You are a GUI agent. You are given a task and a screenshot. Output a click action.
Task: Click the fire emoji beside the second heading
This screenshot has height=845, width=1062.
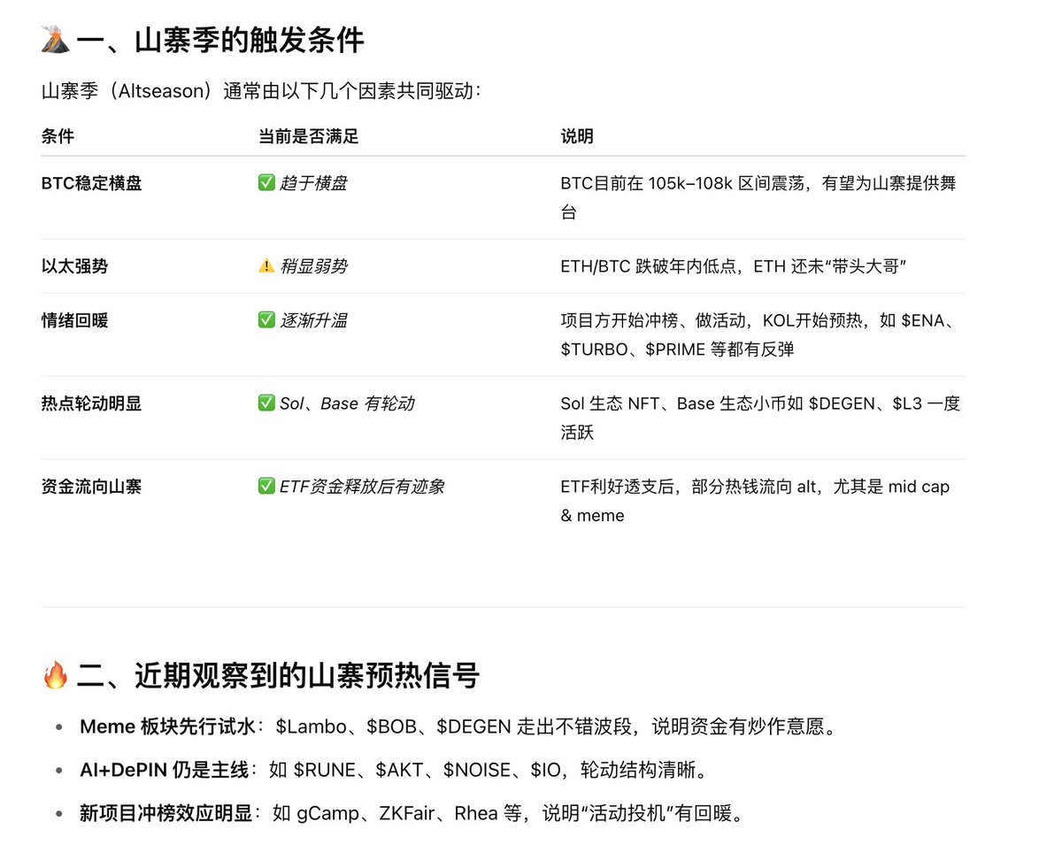point(55,677)
